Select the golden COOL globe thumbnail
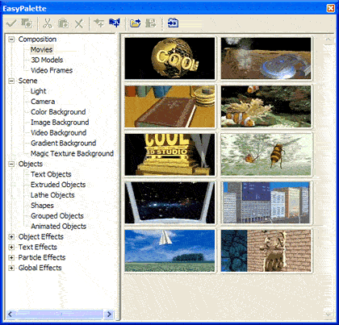 [169, 58]
